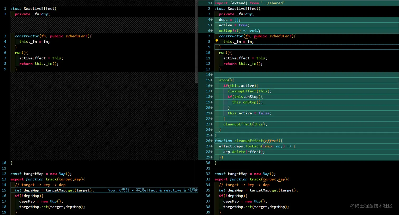The height and width of the screenshot is (215, 399).
Task: Click the "dep.delete(effect);" line
Action: click(244, 152)
